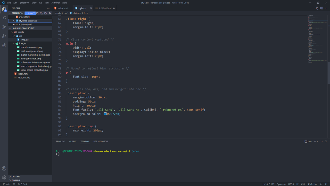Image resolution: width=330 pixels, height=186 pixels.
Task: Switch to the README.md editor tab
Action: 105,8
